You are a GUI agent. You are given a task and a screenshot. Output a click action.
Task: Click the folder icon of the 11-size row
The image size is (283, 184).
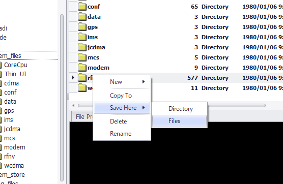(x=82, y=88)
